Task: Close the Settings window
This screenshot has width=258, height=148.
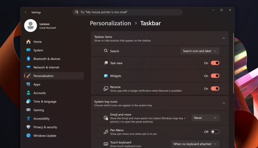Action: point(230,10)
